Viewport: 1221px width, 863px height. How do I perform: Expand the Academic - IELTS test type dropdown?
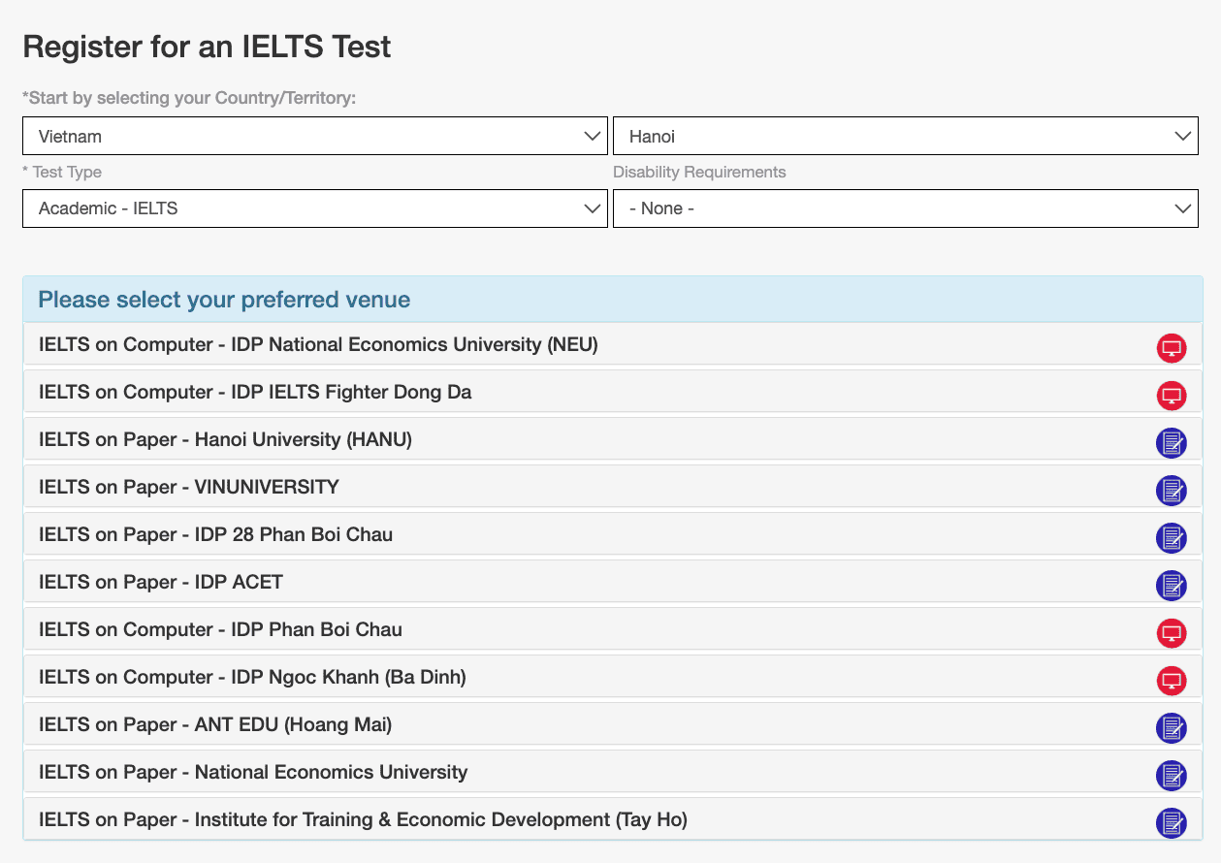coord(314,208)
